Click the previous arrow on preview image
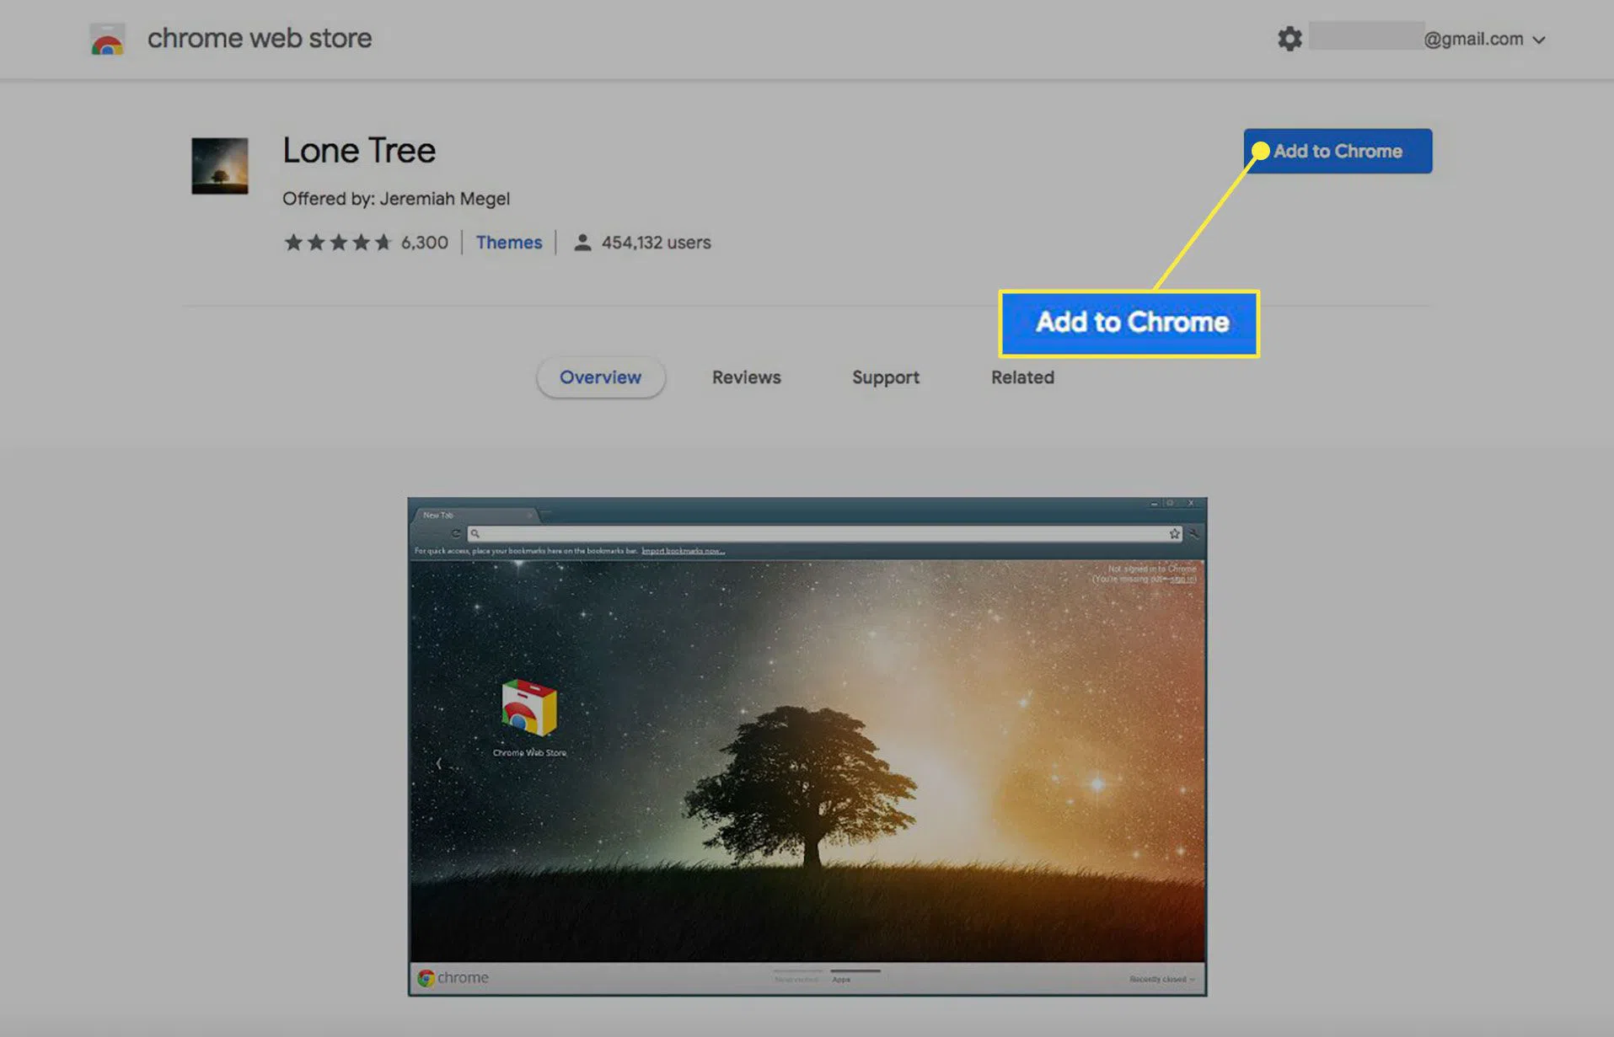Image resolution: width=1614 pixels, height=1037 pixels. [438, 763]
